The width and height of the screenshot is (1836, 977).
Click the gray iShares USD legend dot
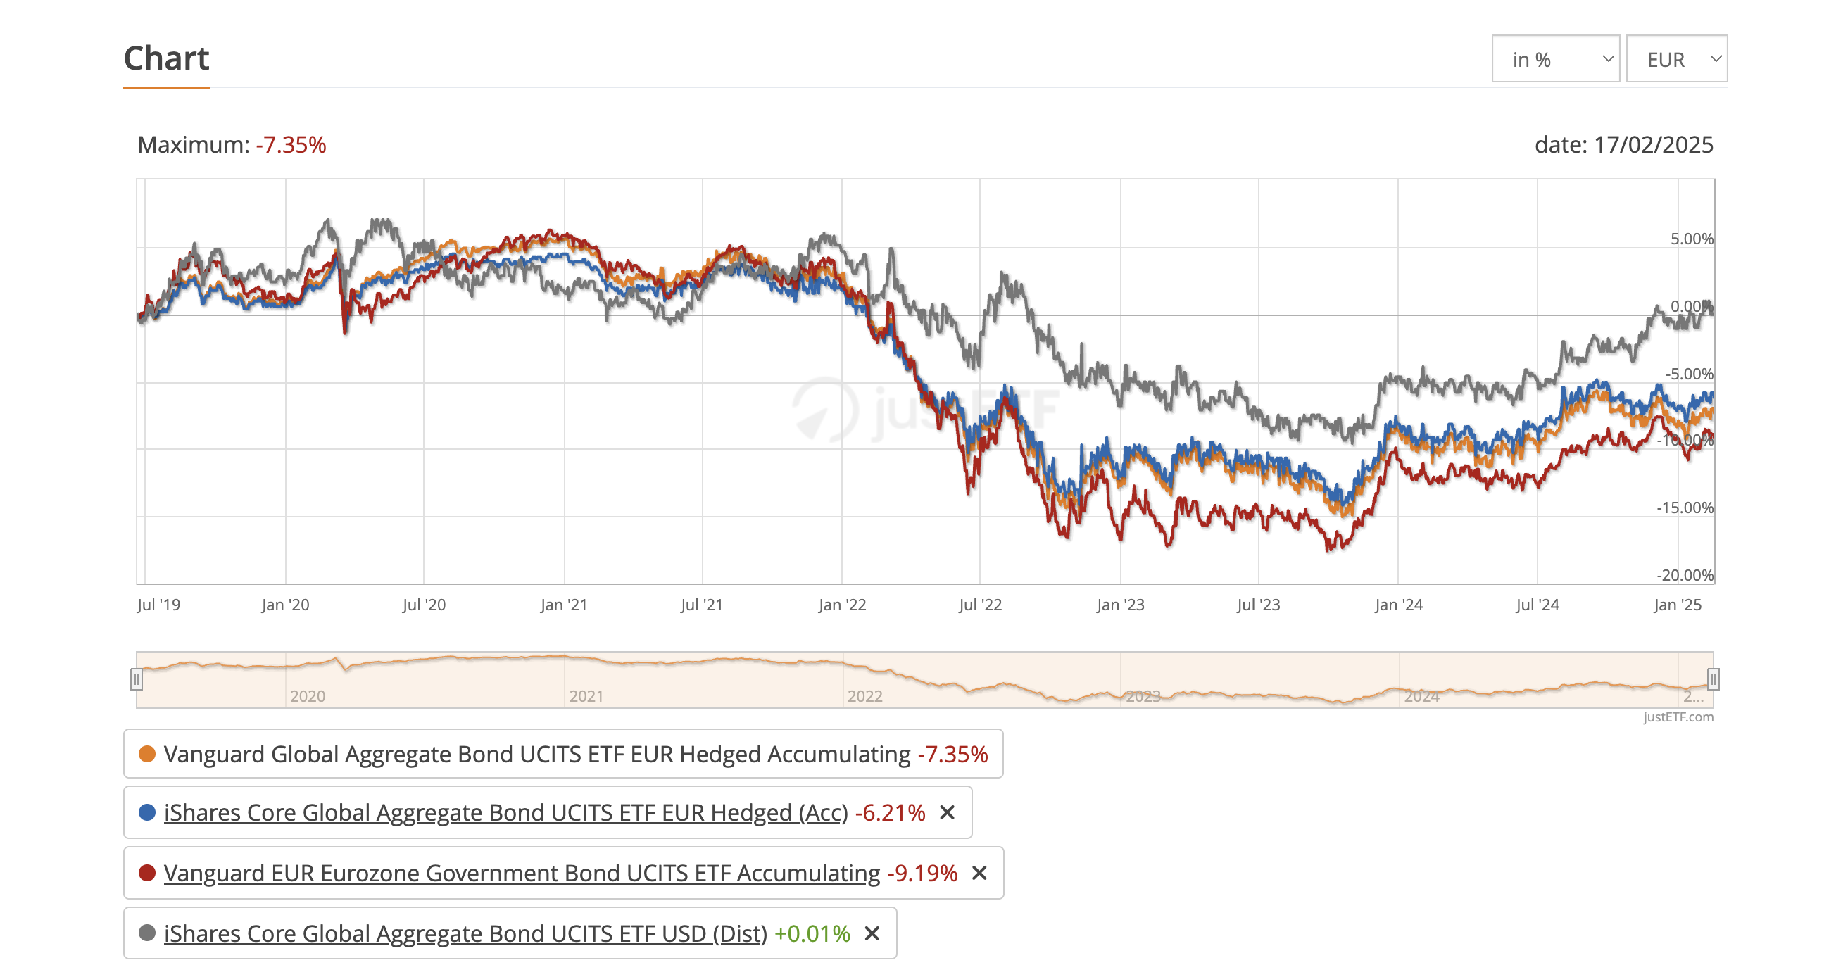tap(147, 933)
